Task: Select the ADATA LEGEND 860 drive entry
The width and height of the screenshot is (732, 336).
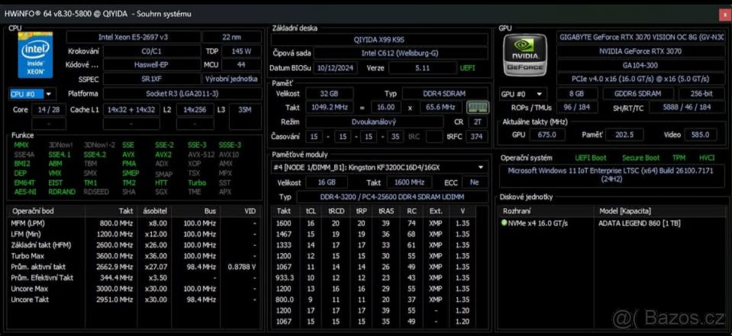Action: point(637,223)
